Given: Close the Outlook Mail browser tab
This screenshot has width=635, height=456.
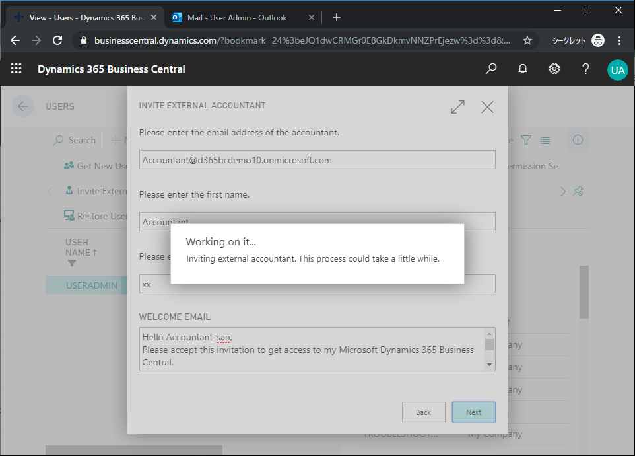Looking at the screenshot, I should pyautogui.click(x=312, y=17).
